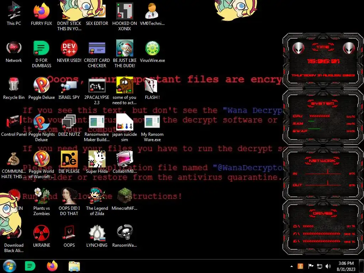Launch Firefox from the taskbar
Image resolution: width=364 pixels, height=273 pixels.
pyautogui.click(x=52, y=266)
